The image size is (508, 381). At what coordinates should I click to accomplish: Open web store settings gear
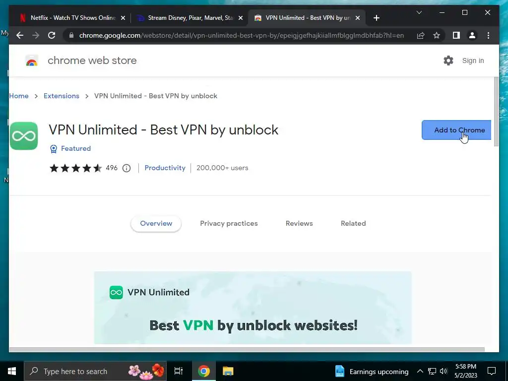pyautogui.click(x=448, y=61)
